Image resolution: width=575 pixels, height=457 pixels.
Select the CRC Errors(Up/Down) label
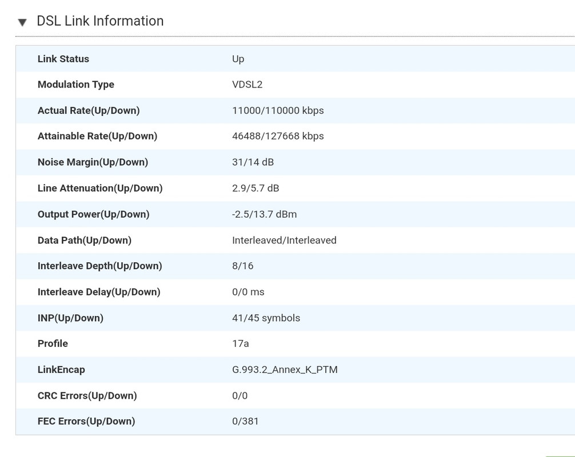point(87,396)
